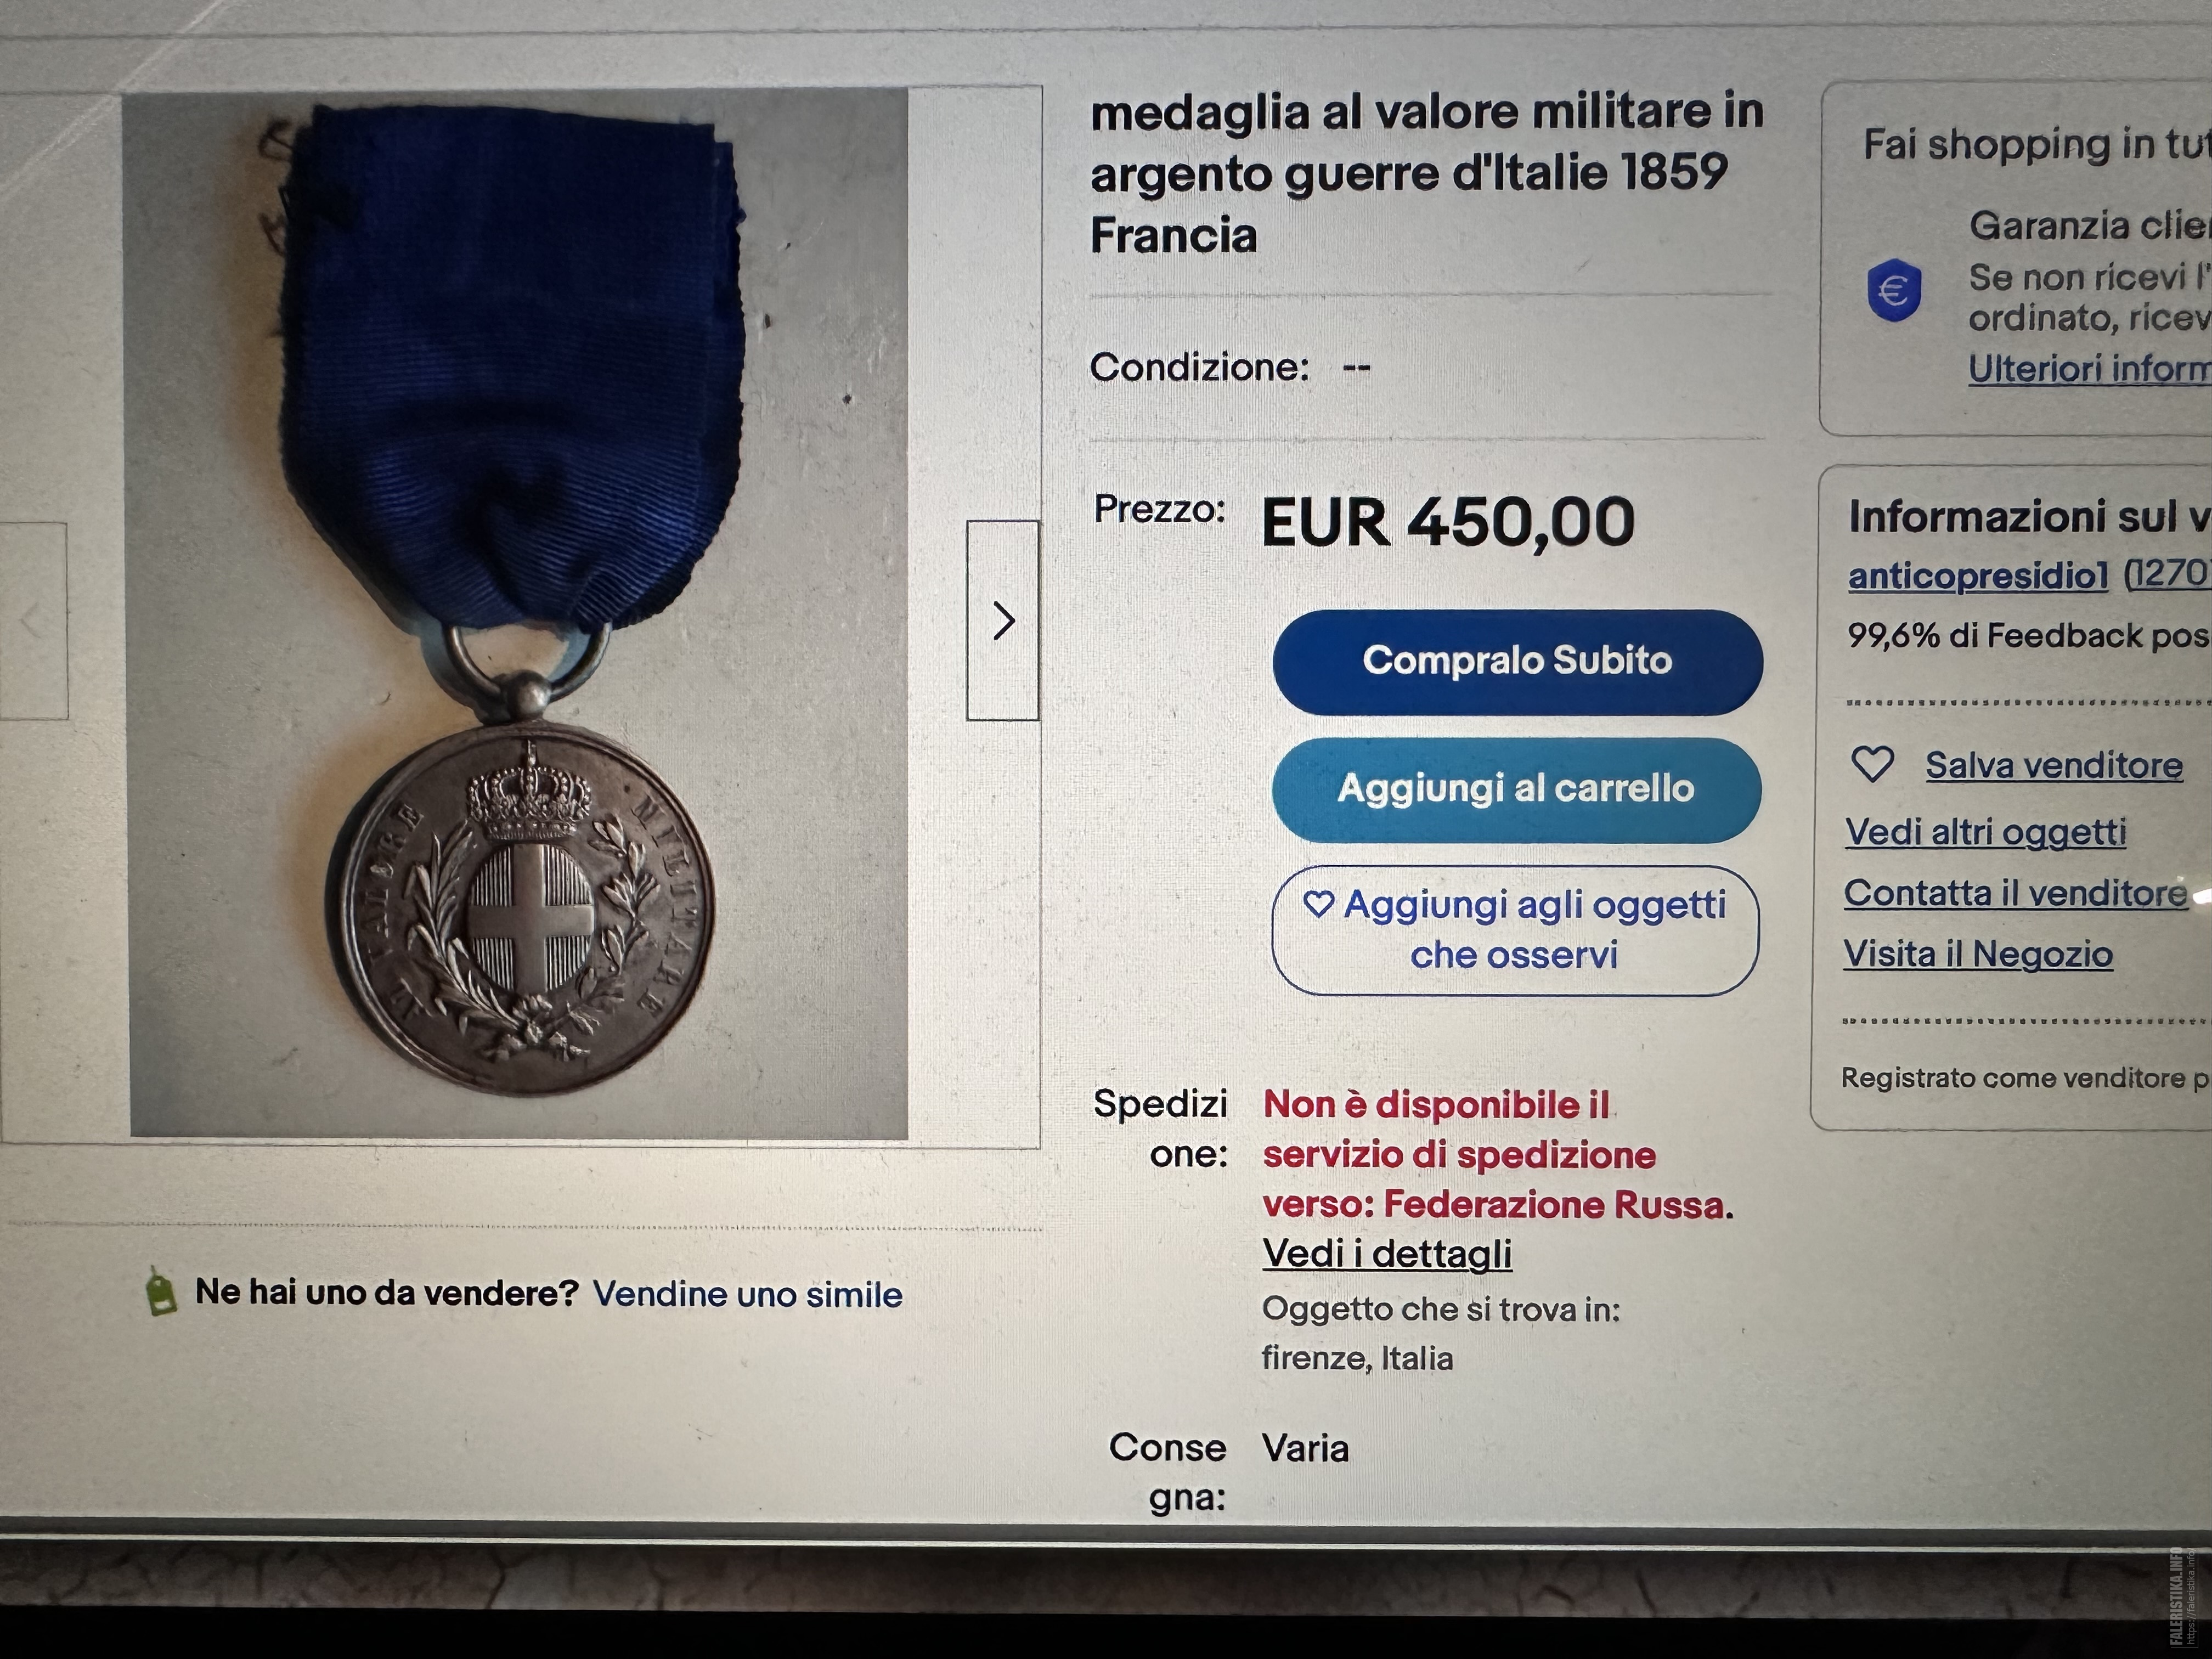Open the medal product photo
Viewport: 2212px width, 1659px height.
click(x=518, y=615)
